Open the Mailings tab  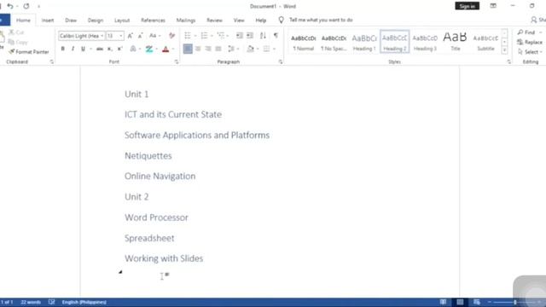click(186, 20)
